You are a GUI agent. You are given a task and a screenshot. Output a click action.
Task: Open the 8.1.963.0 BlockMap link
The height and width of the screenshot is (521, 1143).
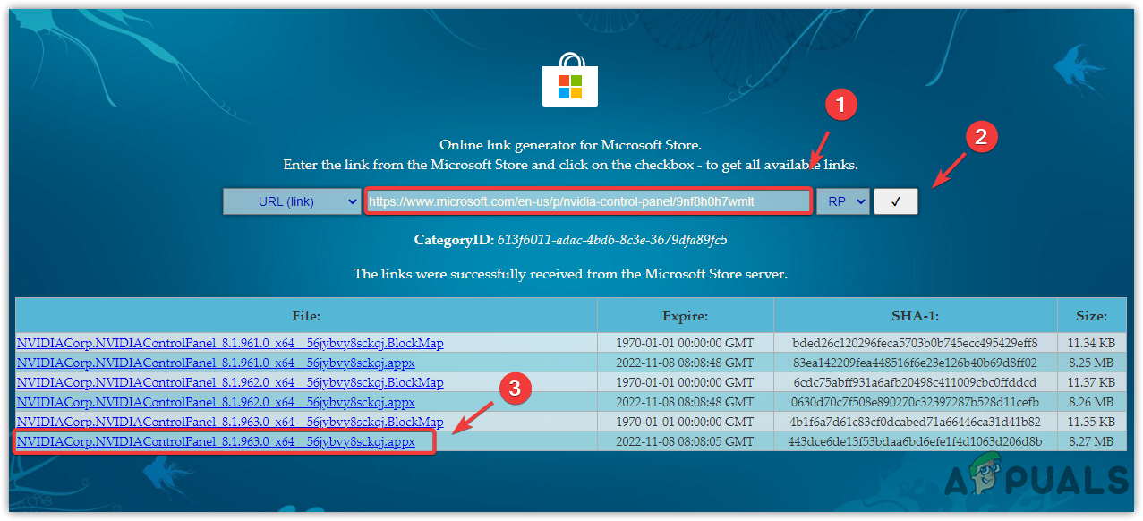(x=229, y=421)
